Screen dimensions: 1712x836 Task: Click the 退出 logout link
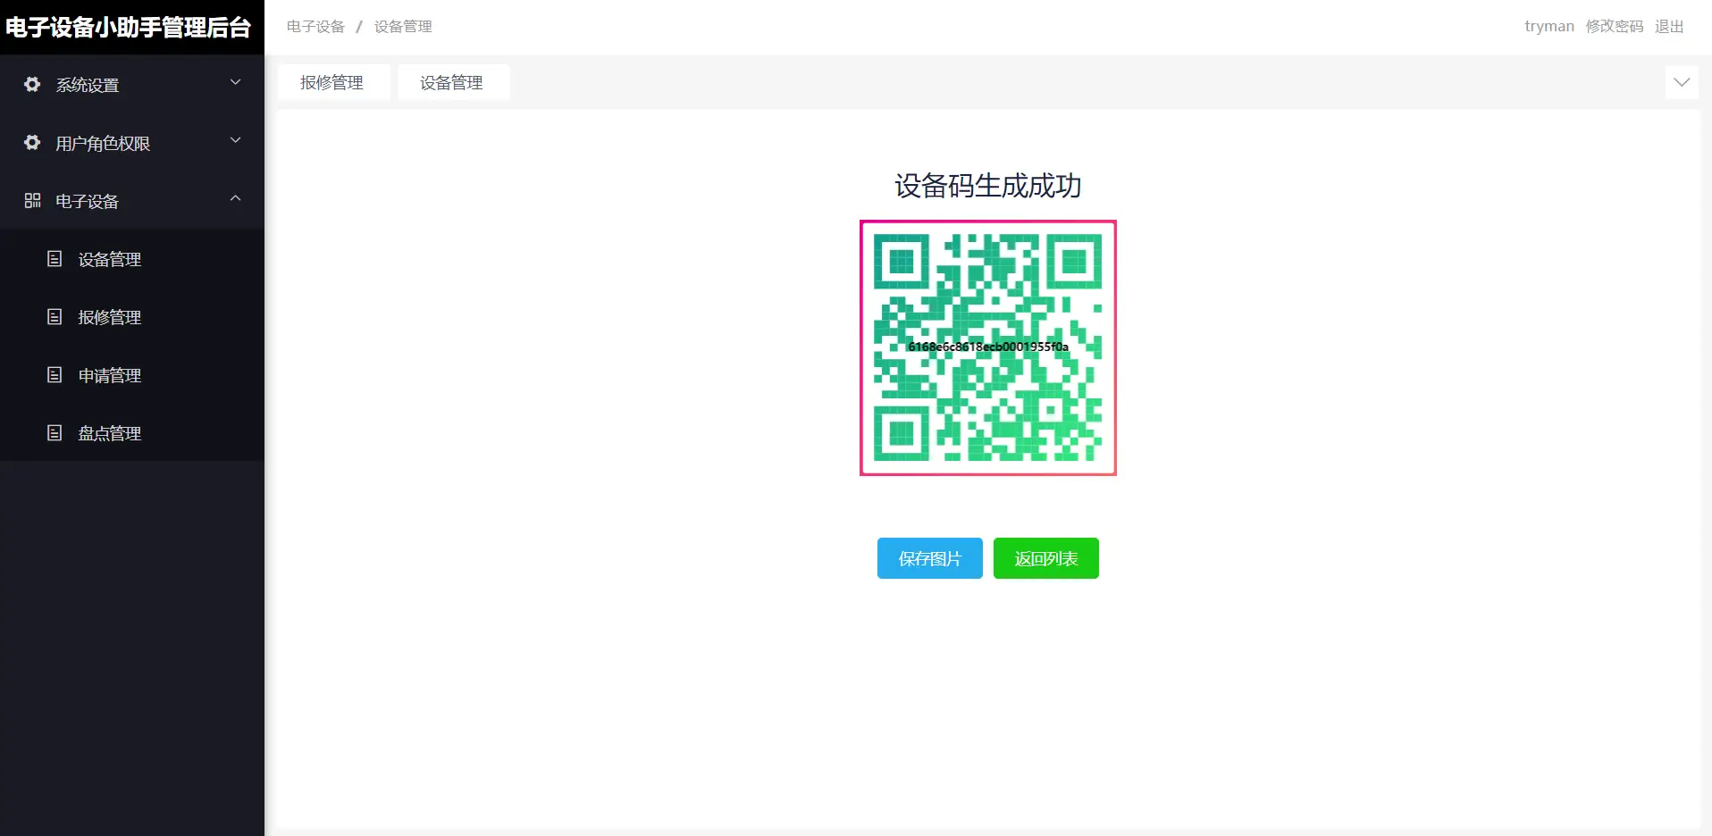1668,26
